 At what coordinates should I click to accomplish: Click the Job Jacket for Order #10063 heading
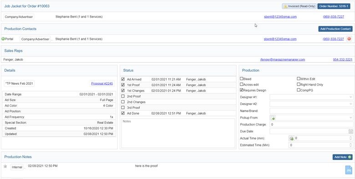pyautogui.click(x=27, y=6)
